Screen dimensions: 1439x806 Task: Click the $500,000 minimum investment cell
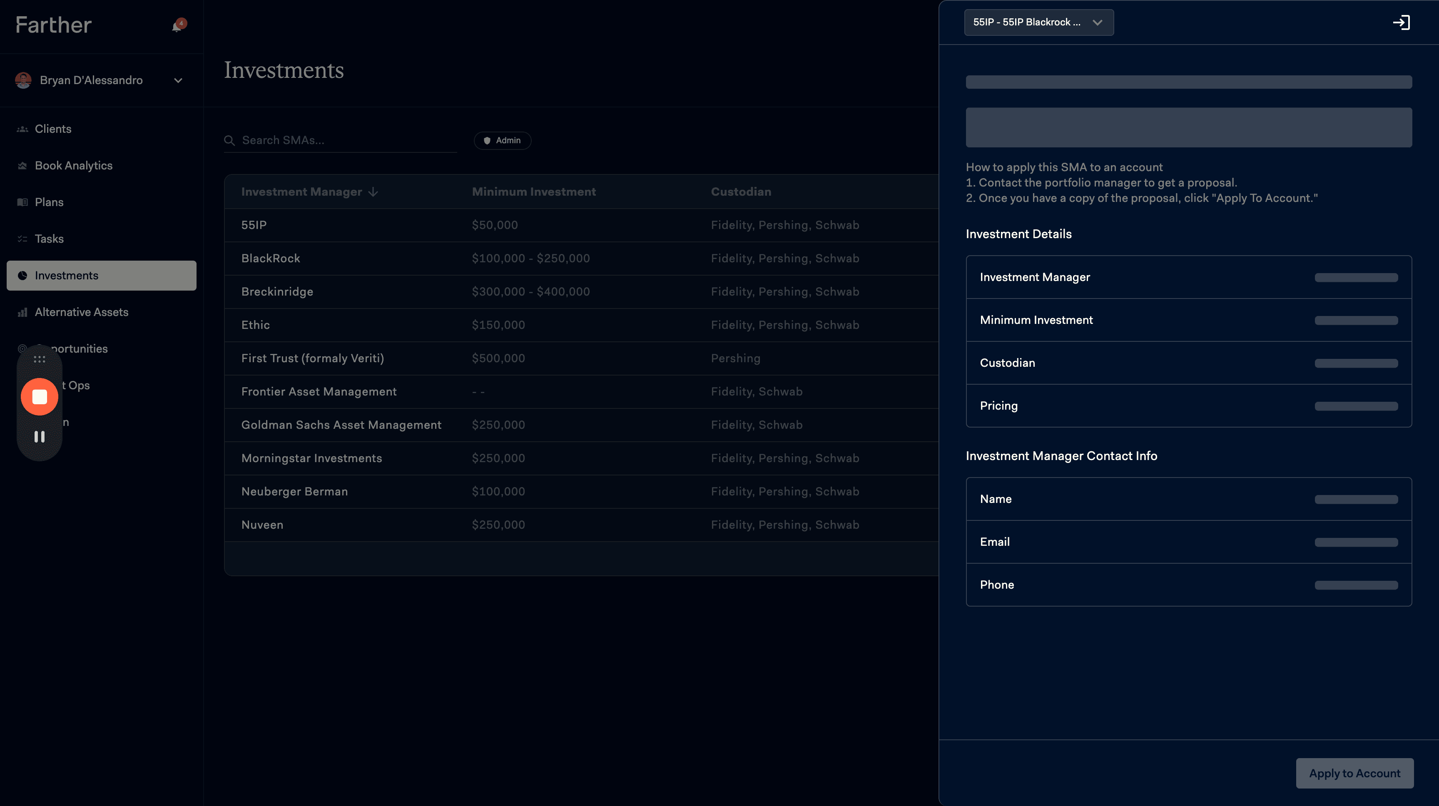[x=498, y=358]
